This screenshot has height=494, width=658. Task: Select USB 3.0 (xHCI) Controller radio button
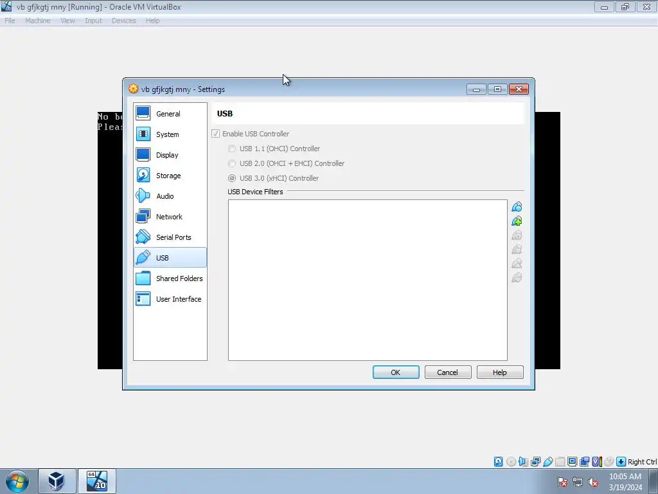click(x=231, y=178)
